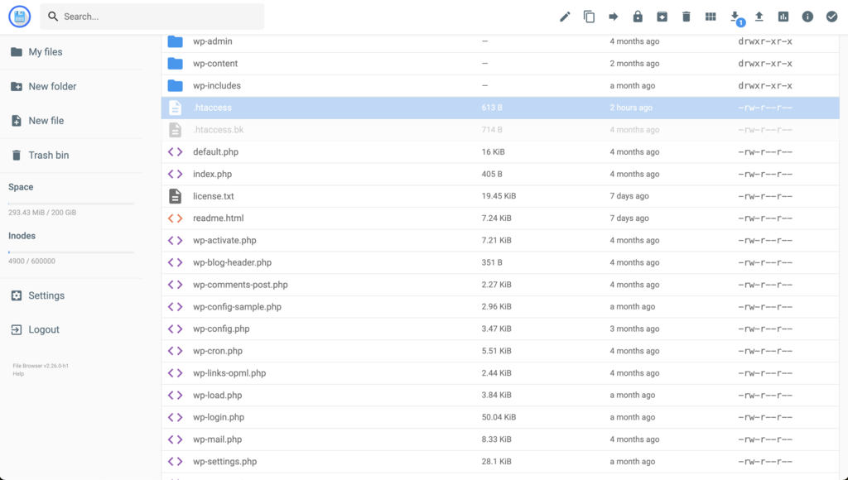Archive the selected file

661,16
